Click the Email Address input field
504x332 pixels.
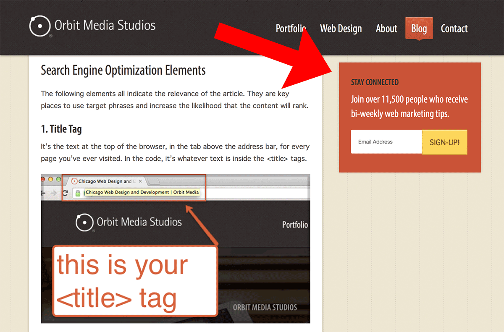point(386,142)
